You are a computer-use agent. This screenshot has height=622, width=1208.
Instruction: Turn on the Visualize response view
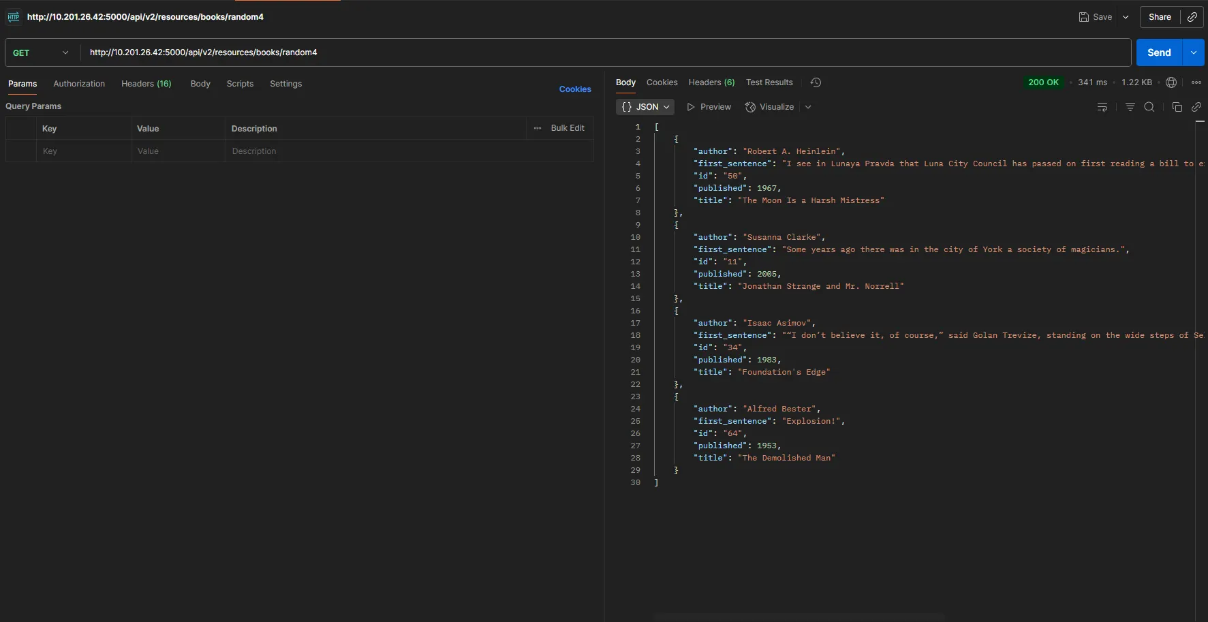click(x=770, y=107)
